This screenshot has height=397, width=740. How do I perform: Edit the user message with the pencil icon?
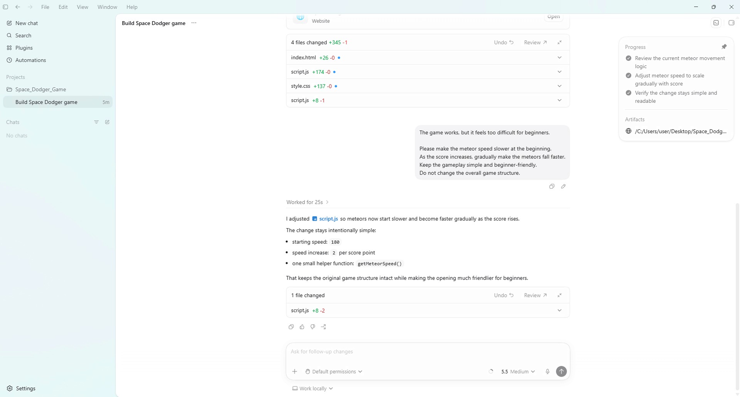(x=563, y=187)
